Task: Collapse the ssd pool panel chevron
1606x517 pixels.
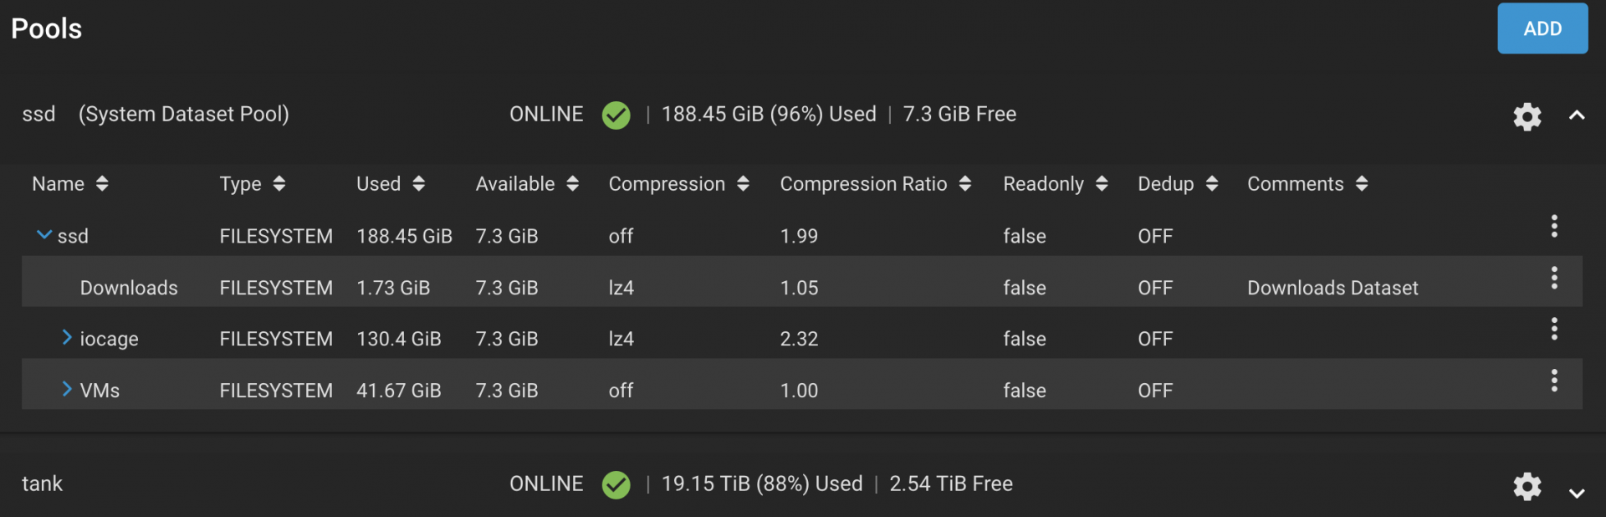Action: [x=1577, y=115]
